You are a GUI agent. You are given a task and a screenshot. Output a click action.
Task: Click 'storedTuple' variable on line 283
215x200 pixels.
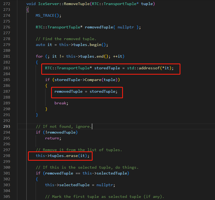click(x=107, y=68)
